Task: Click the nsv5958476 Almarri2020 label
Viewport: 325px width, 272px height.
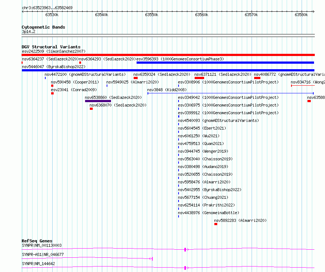Action: (x=204, y=182)
